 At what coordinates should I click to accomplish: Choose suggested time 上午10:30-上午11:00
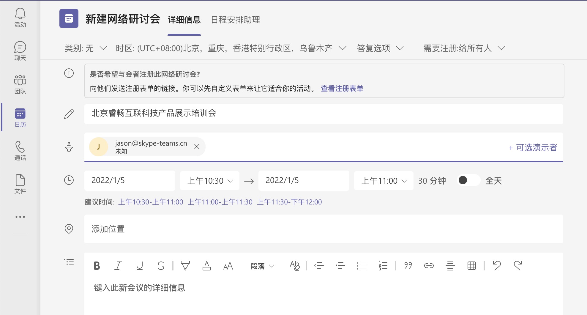[x=151, y=202]
